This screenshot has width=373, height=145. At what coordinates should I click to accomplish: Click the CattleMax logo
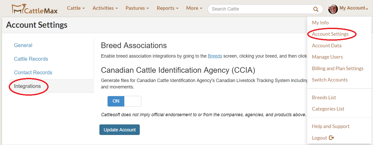(35, 9)
